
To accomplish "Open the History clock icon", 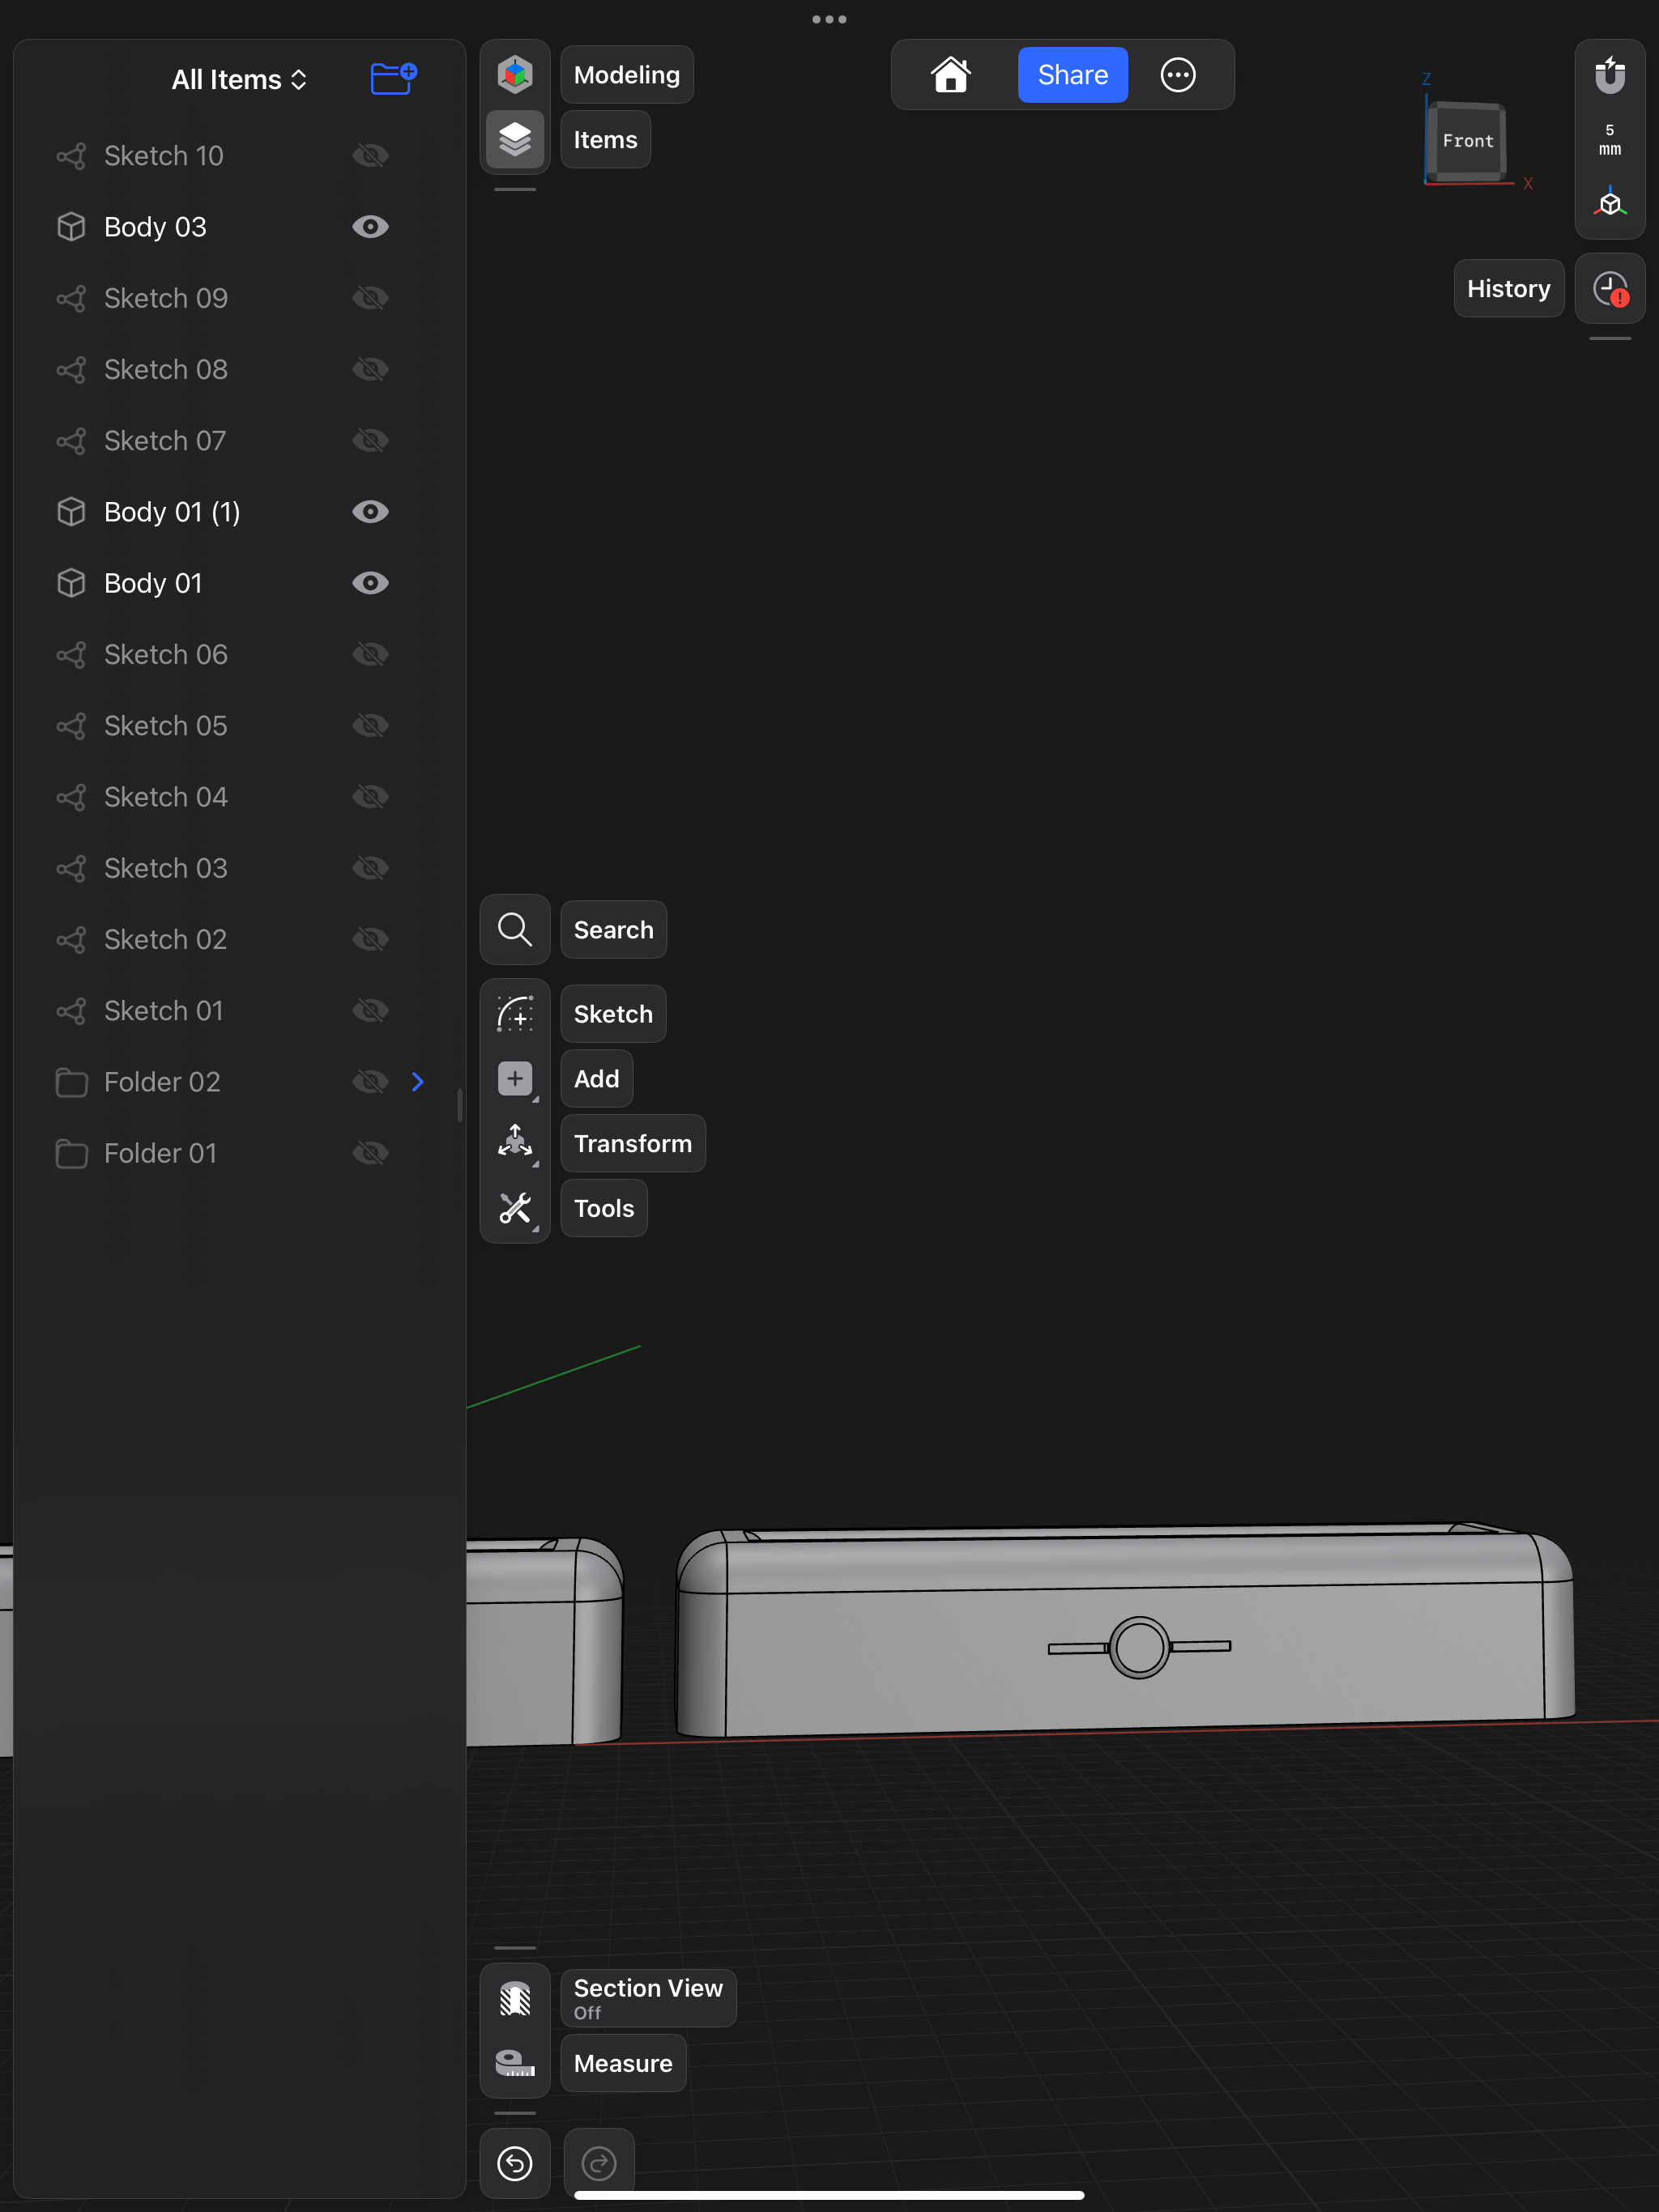I will (x=1609, y=289).
